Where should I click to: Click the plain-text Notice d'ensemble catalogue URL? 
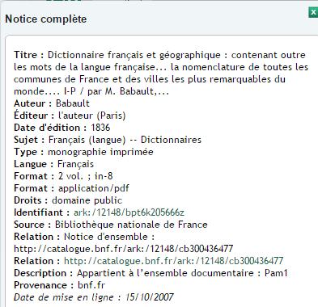click(123, 249)
